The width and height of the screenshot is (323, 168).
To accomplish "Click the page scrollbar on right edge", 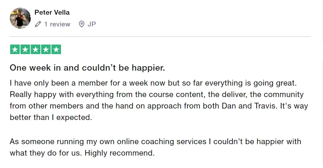I will coord(322,84).
